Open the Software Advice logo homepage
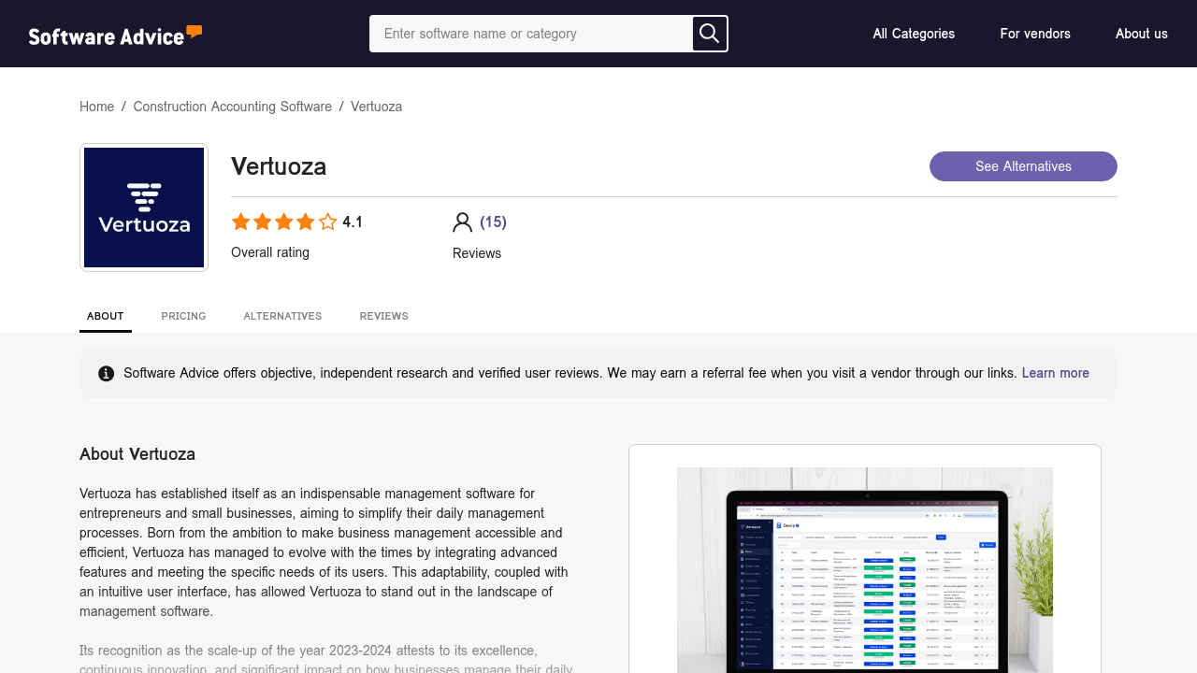Viewport: 1197px width, 673px height. (x=115, y=36)
